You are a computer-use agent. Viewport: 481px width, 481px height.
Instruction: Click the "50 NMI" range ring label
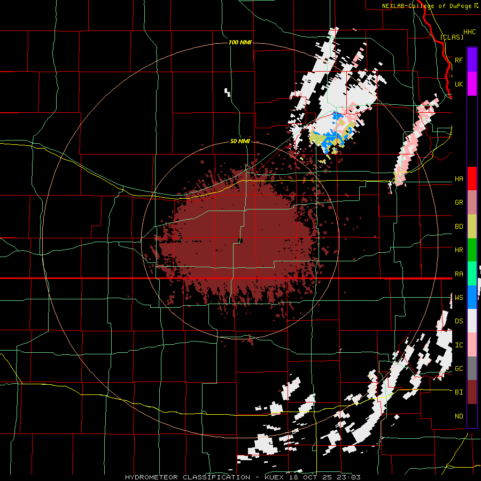pos(240,141)
